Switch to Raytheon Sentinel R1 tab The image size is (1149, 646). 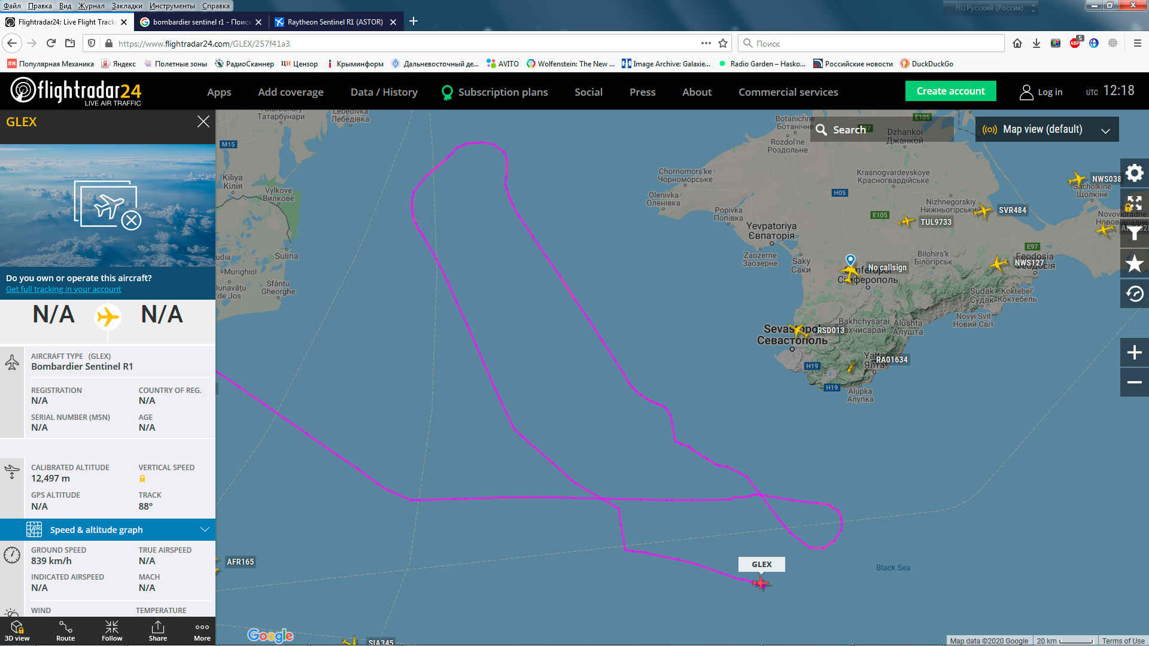point(335,22)
